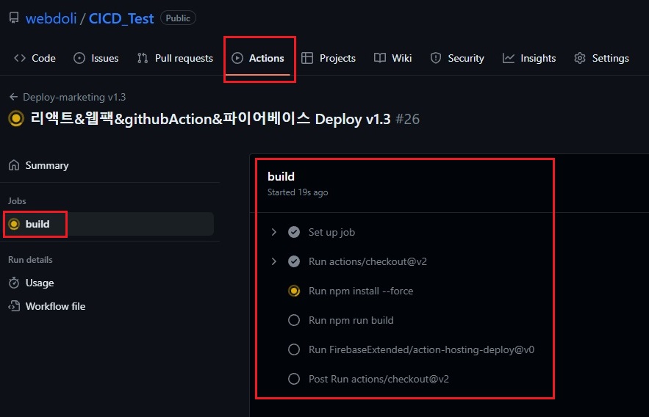Click the back arrow before Deploy-marketing
Viewport: 649px width, 417px height.
coord(14,97)
